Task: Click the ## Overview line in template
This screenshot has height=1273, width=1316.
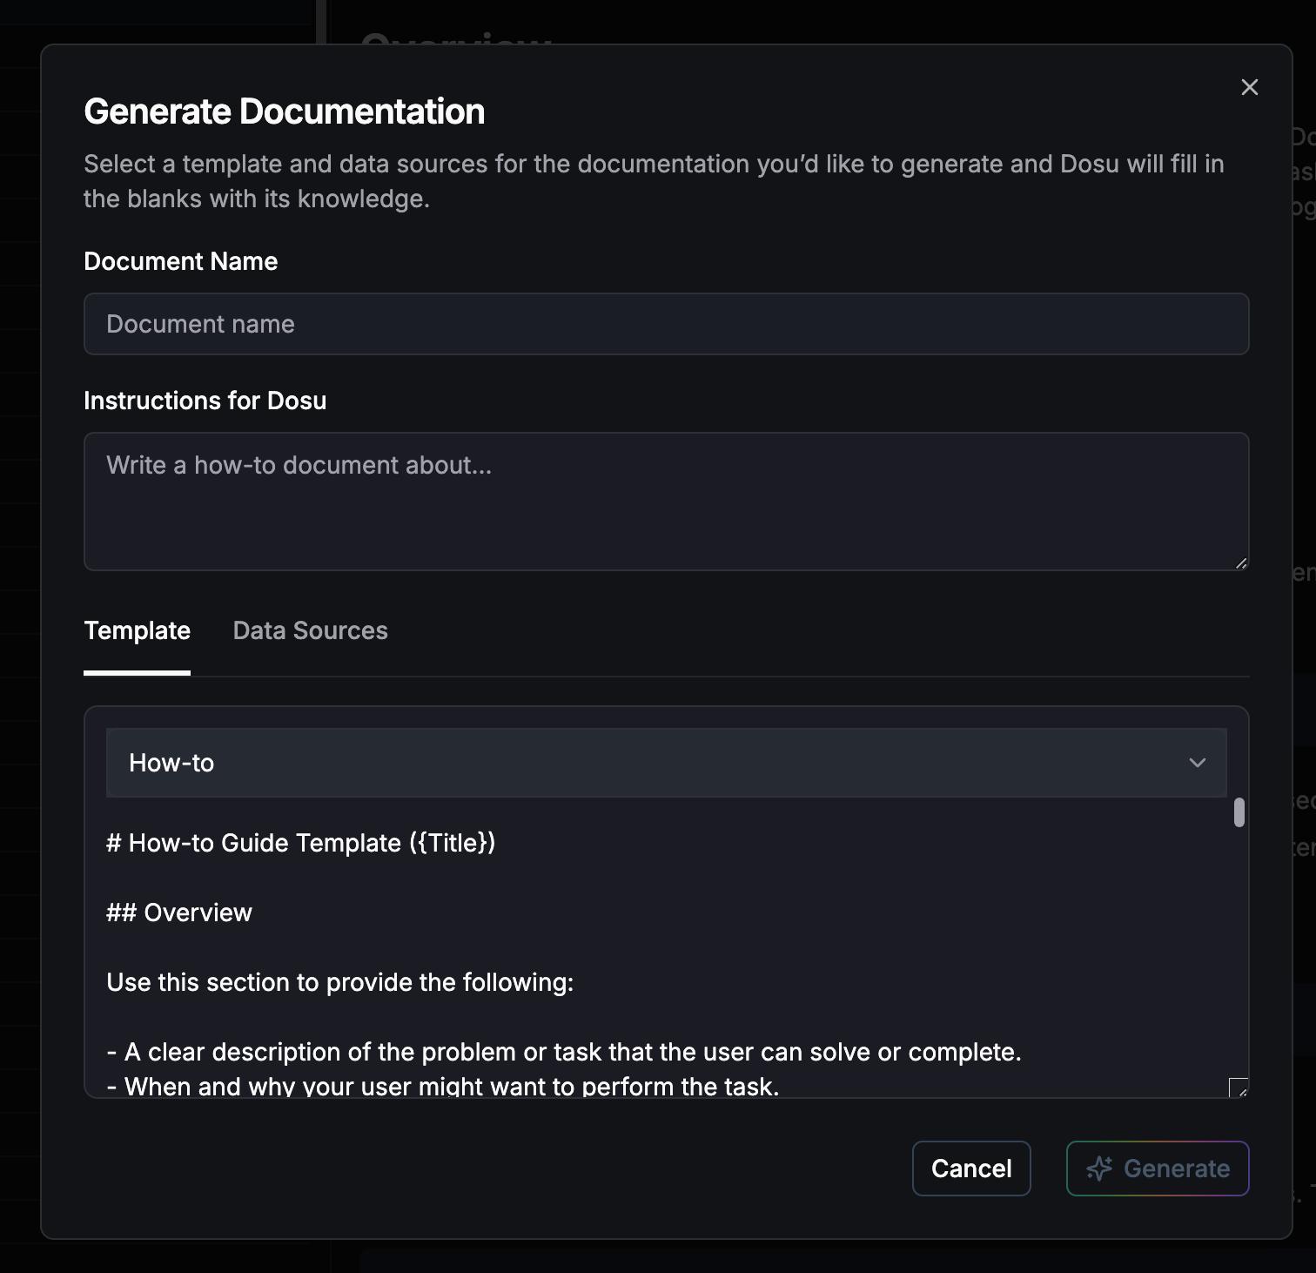Action: pos(179,913)
